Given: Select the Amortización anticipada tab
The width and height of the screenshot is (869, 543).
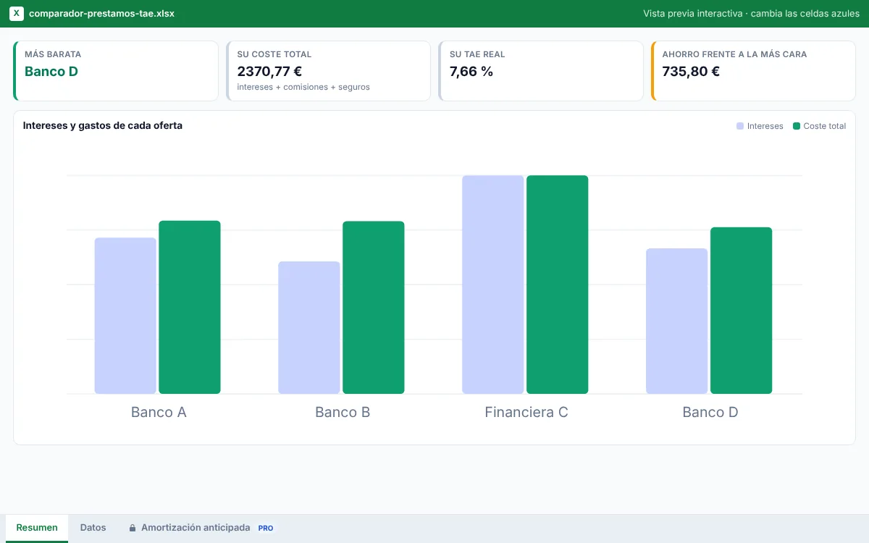Looking at the screenshot, I should pyautogui.click(x=201, y=528).
